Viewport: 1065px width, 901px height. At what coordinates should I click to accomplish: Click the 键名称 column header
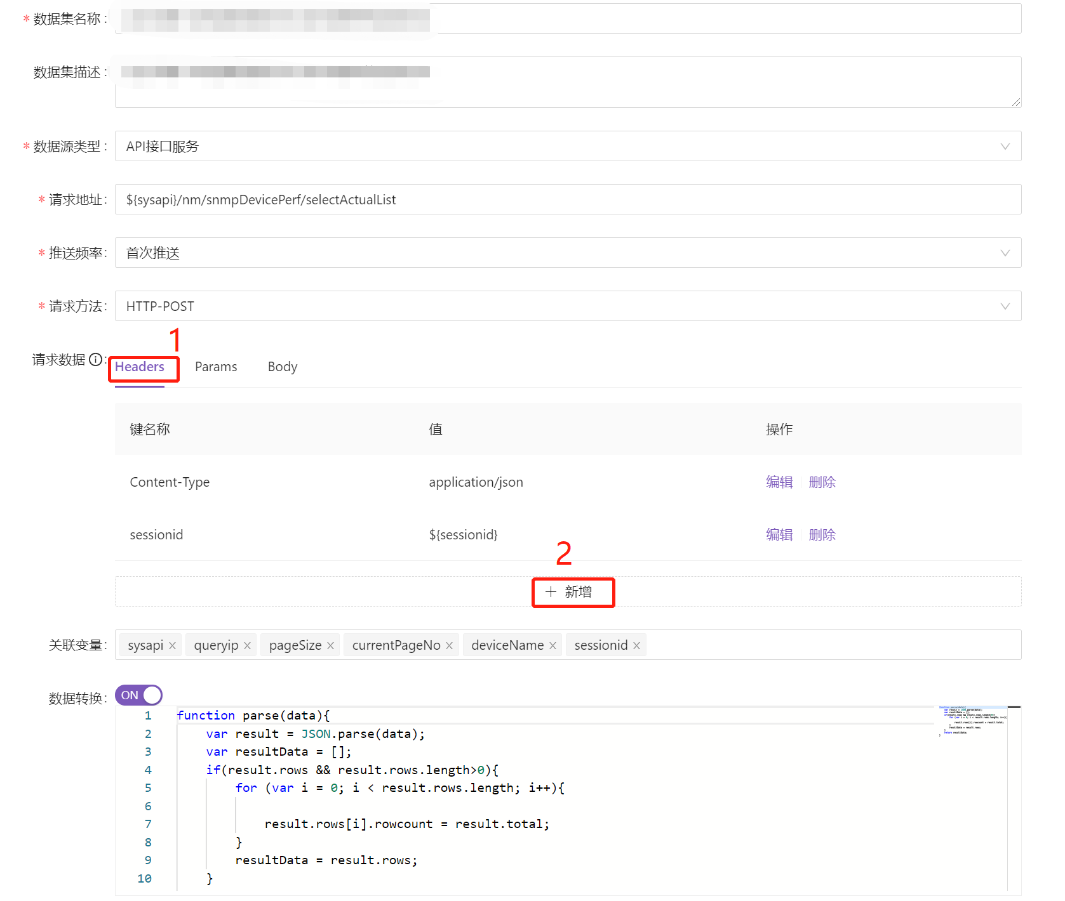coord(150,430)
